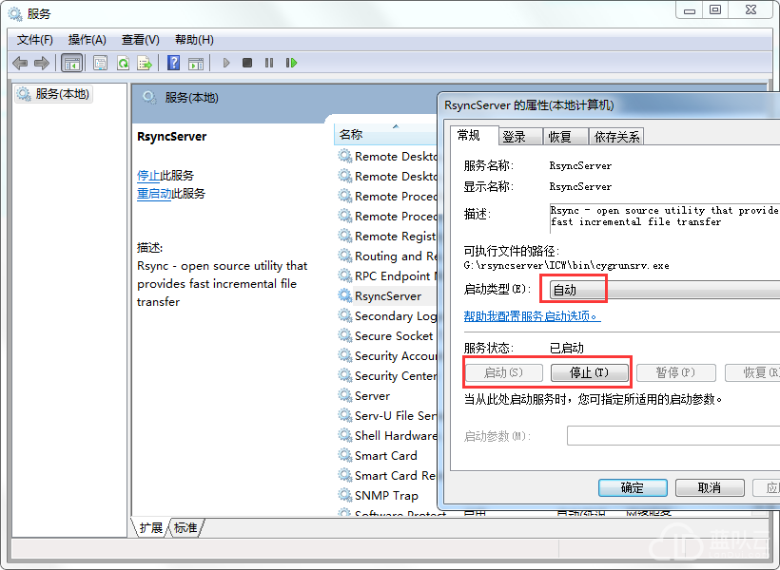Screen dimensions: 780x570
Task: Sort services by 名称 column header
Action: click(385, 135)
